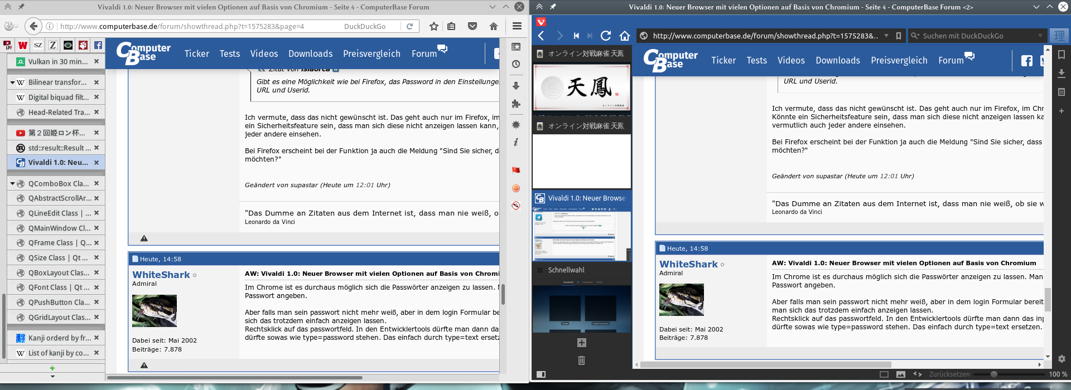Open Vivaldi's address bar history dropdown

click(886, 36)
